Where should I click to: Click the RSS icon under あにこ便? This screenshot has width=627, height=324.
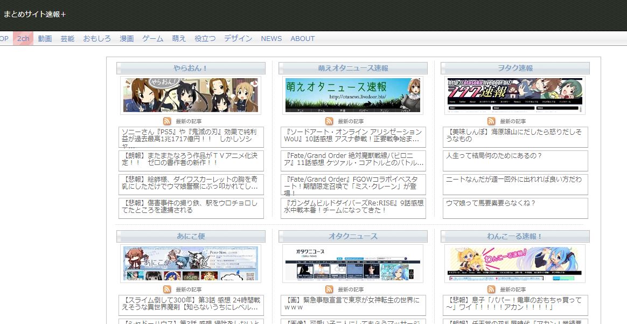pos(167,289)
